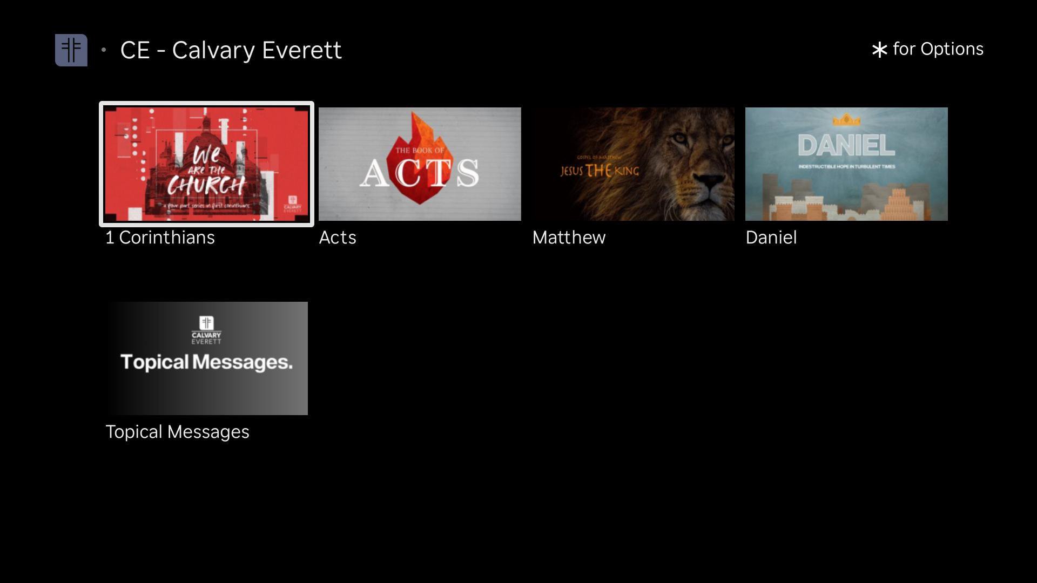Open the Topical Messages thumbnail

pos(206,358)
